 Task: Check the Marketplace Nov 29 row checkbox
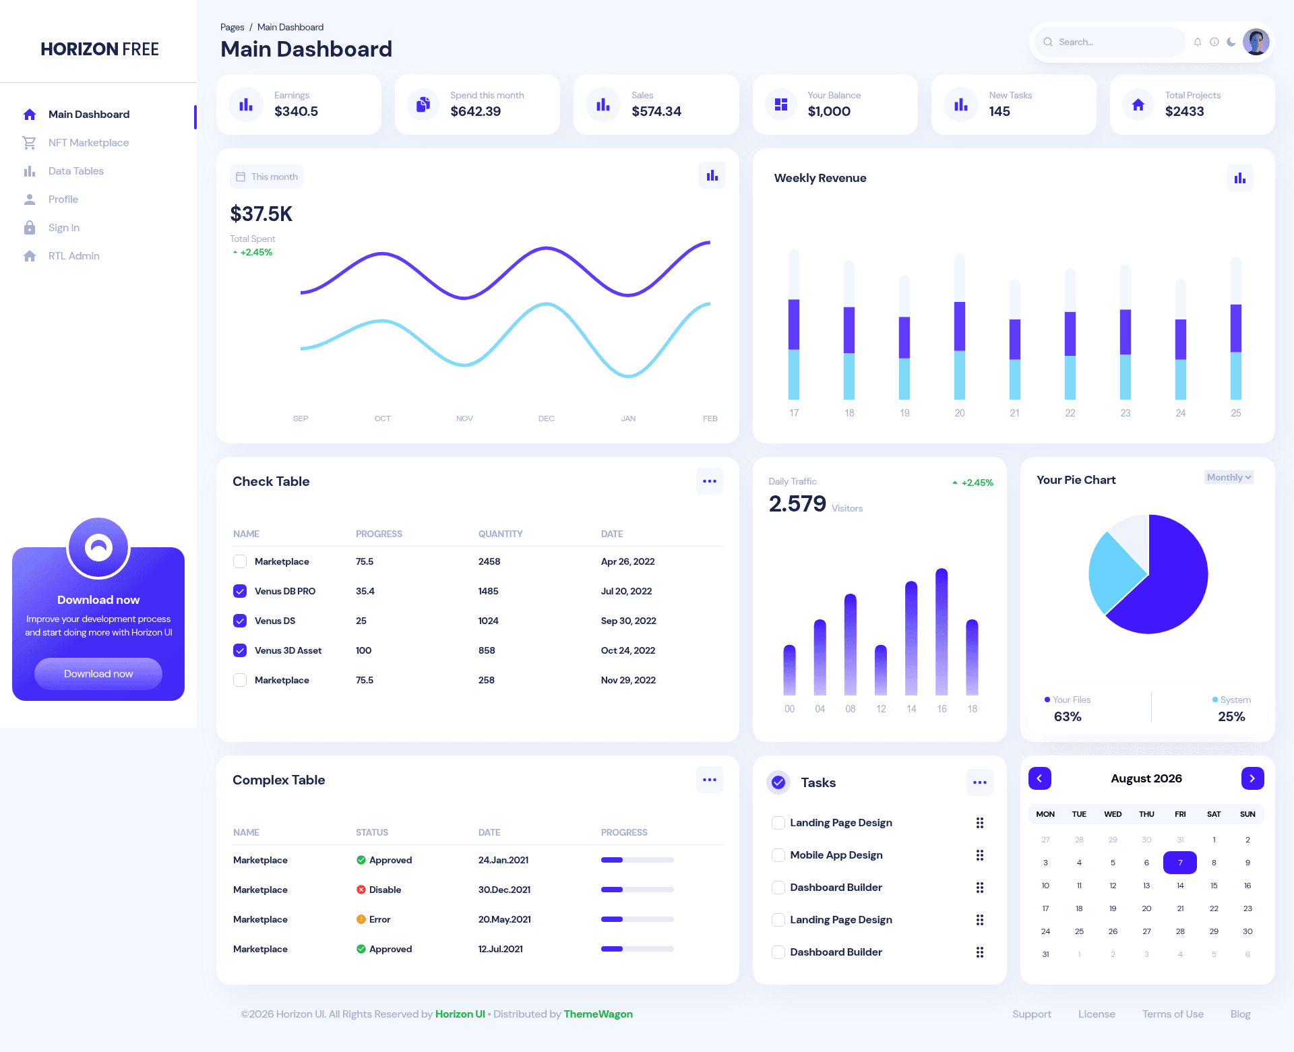point(240,680)
